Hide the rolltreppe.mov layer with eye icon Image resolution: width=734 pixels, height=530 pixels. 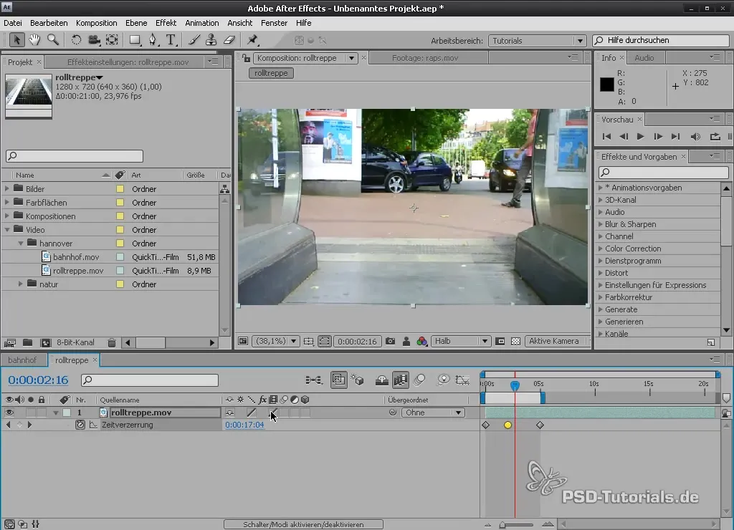(x=9, y=413)
